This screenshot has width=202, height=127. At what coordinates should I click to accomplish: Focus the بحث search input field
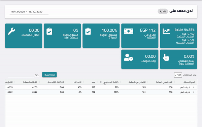pos(21,75)
